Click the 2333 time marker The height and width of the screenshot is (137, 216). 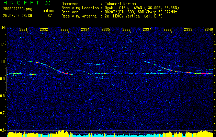[65, 29]
